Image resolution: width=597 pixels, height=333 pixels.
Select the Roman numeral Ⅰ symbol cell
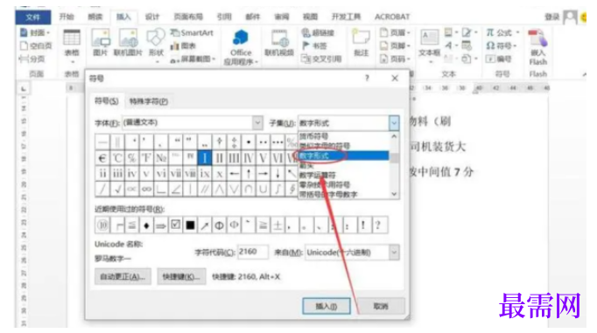click(x=205, y=157)
